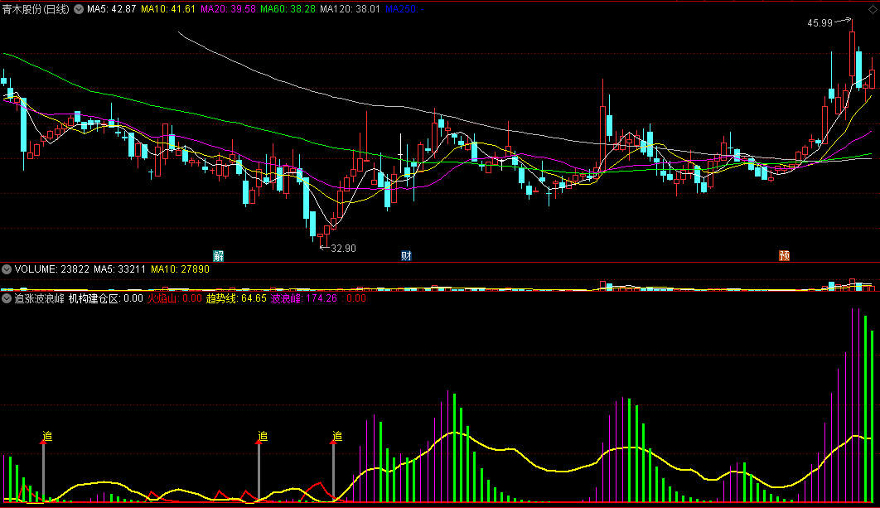This screenshot has height=508, width=880.
Task: Select the leftmost 追 signal marker
Action: 47,436
